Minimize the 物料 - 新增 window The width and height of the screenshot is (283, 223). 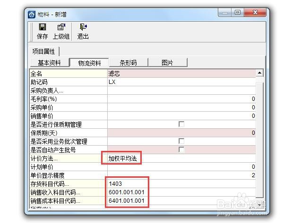pyautogui.click(x=225, y=12)
